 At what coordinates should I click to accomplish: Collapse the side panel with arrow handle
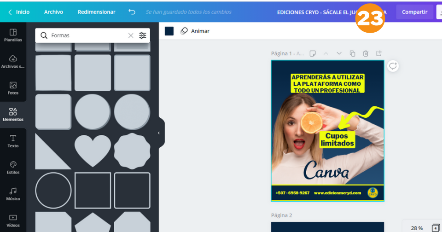(x=159, y=133)
